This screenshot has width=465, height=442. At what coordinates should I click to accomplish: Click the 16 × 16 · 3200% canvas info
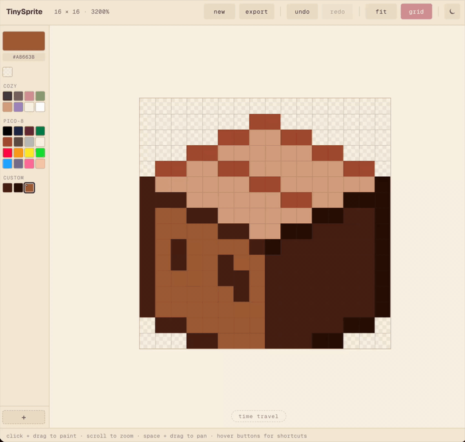[x=81, y=12]
